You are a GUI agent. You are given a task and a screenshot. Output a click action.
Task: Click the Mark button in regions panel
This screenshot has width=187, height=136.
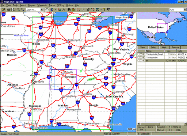[164, 48]
